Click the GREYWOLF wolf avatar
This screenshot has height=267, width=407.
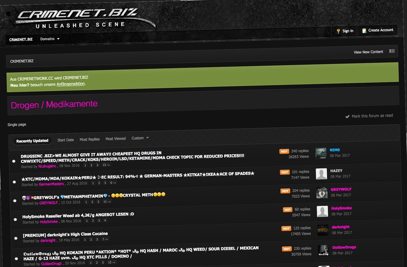pos(322,193)
